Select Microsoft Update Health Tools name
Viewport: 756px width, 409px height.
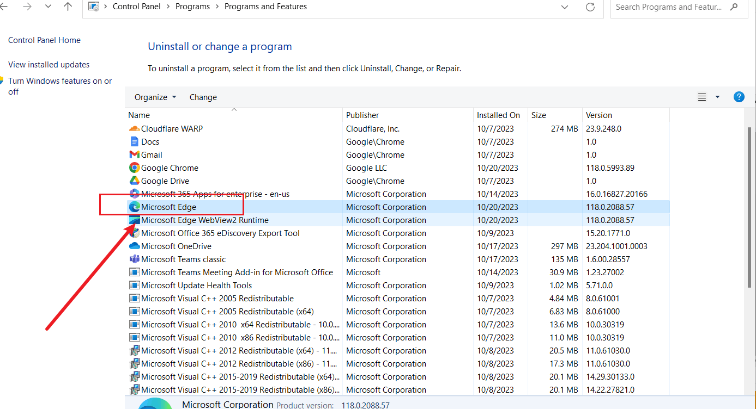196,286
